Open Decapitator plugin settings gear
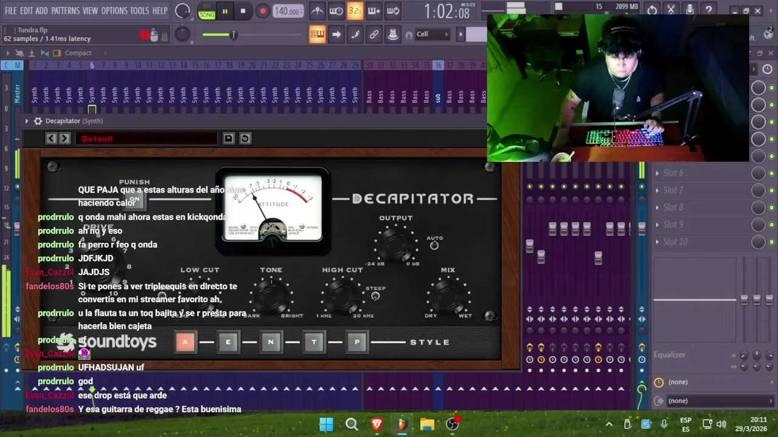This screenshot has width=778, height=437. tap(38, 121)
